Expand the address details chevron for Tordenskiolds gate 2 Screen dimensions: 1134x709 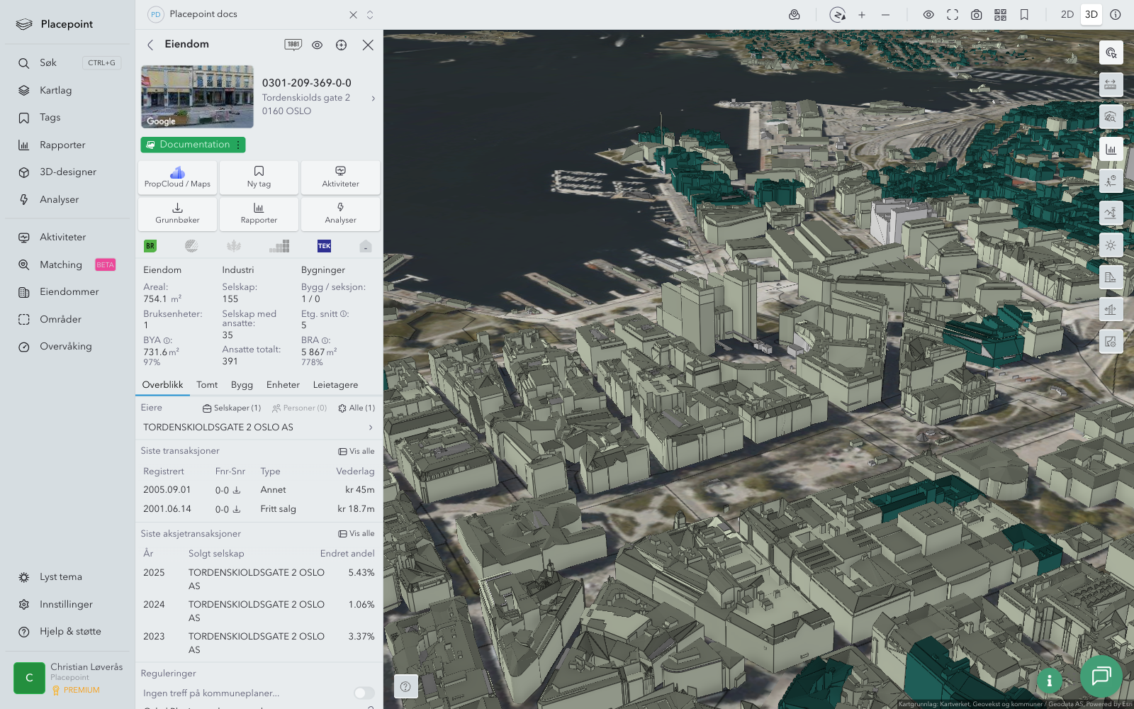[373, 99]
